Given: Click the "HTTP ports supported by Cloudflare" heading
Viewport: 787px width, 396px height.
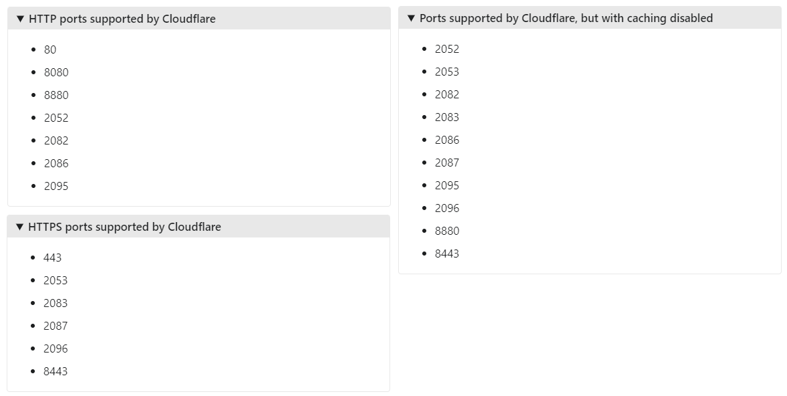Looking at the screenshot, I should click(x=122, y=19).
